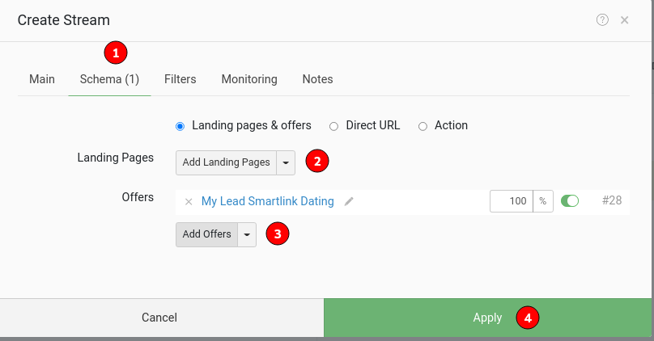Open the help question mark icon
The width and height of the screenshot is (654, 341).
pos(602,19)
